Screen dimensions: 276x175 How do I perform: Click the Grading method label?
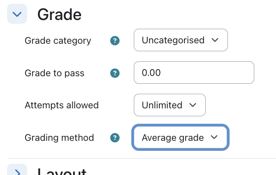click(59, 137)
